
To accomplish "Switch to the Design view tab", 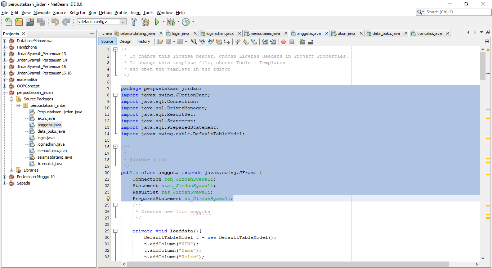I will pyautogui.click(x=125, y=41).
